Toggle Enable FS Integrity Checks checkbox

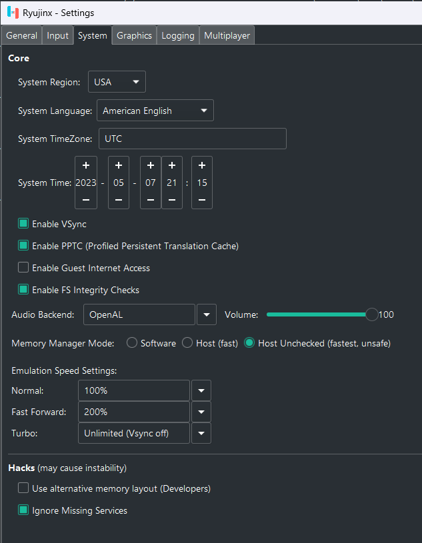(23, 289)
